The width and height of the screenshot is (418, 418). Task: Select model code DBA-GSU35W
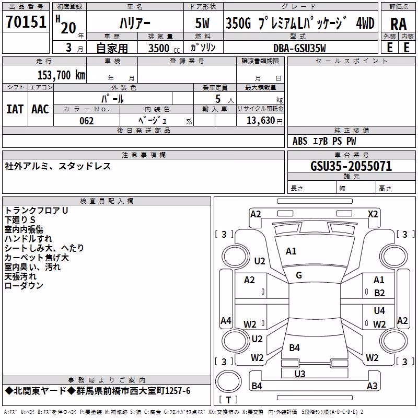(299, 48)
